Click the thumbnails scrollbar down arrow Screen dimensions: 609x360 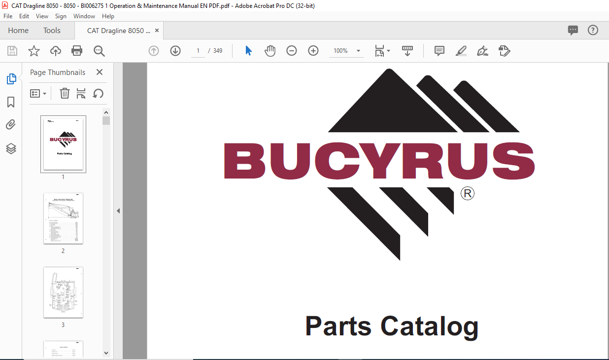click(x=106, y=353)
